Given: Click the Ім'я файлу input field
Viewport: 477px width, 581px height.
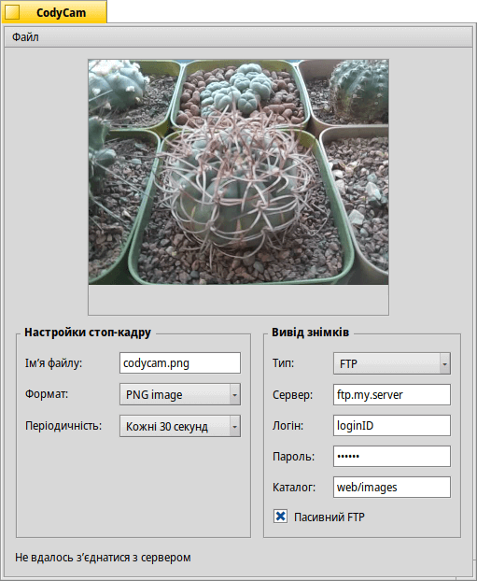Looking at the screenshot, I should (180, 363).
